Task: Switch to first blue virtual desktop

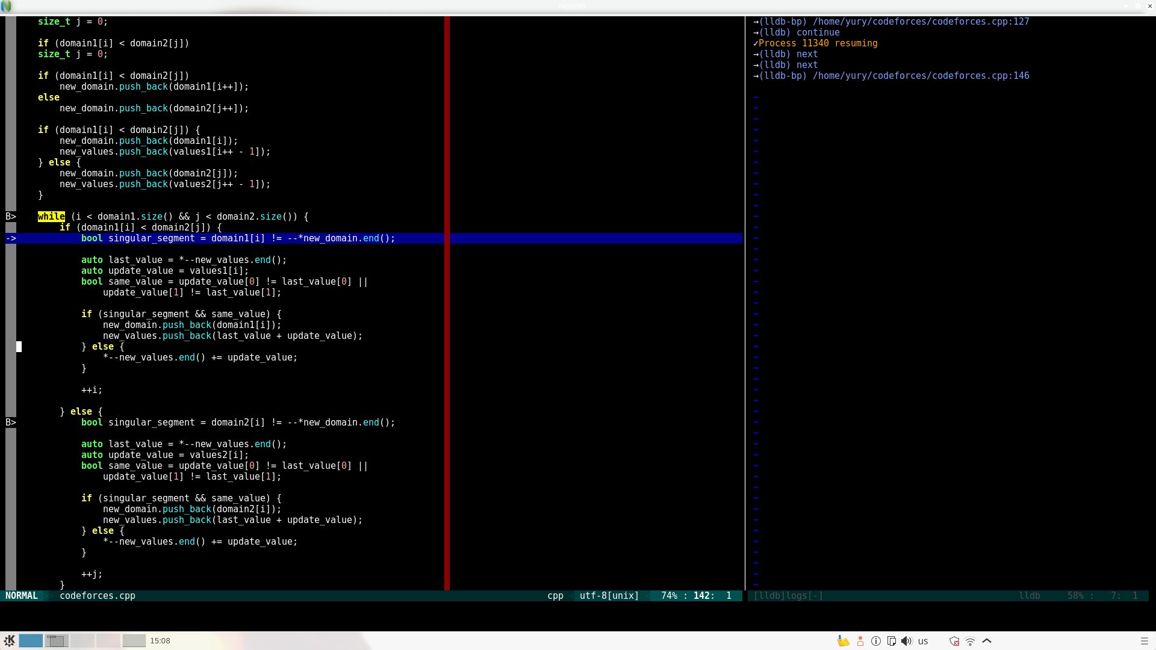Action: pyautogui.click(x=31, y=640)
